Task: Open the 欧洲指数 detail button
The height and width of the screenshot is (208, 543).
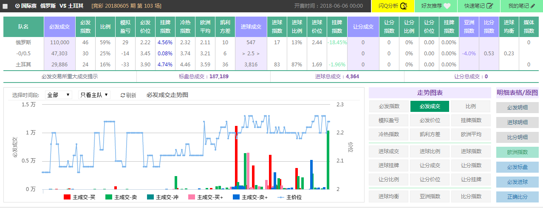Action: tap(517, 152)
